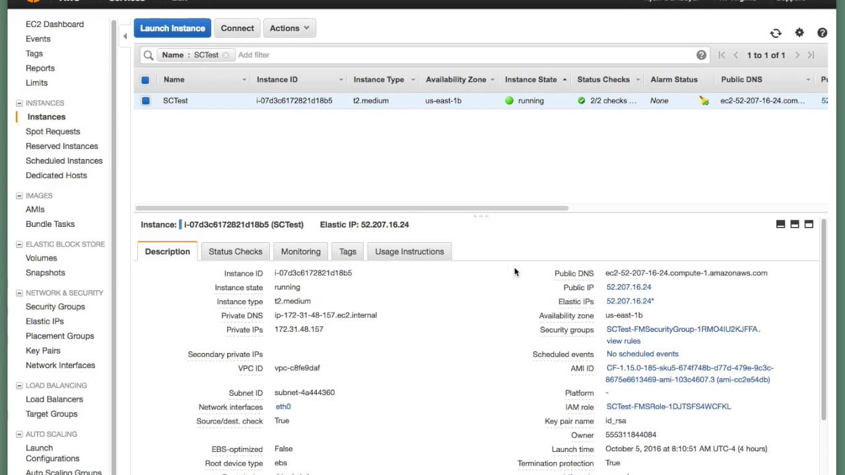The height and width of the screenshot is (475, 845).
Task: Collapse the LOAD BALANCING section
Action: pos(19,385)
